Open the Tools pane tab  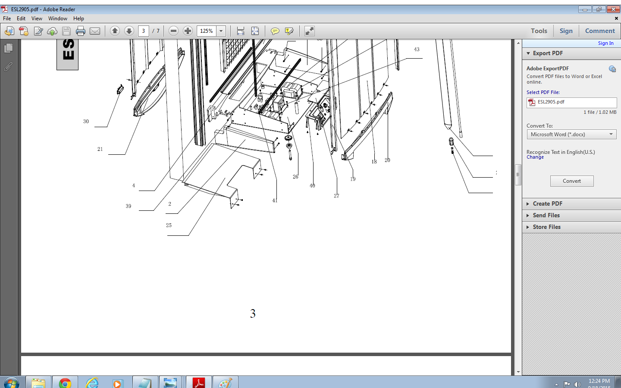click(x=539, y=31)
